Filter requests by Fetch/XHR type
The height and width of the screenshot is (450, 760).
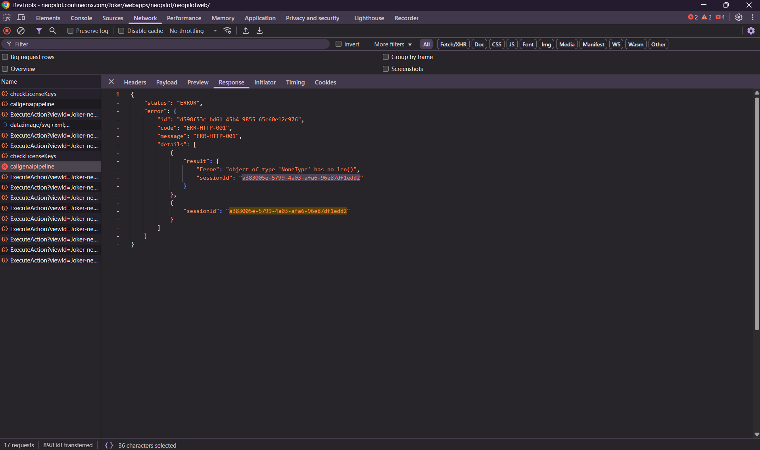pyautogui.click(x=453, y=44)
